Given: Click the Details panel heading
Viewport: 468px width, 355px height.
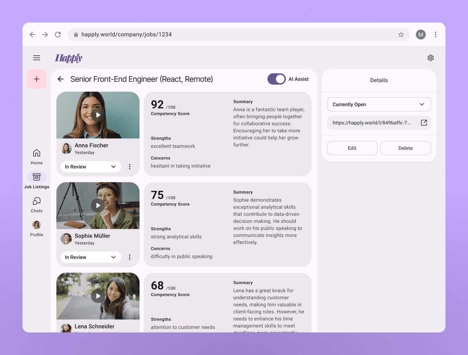Looking at the screenshot, I should tap(379, 80).
